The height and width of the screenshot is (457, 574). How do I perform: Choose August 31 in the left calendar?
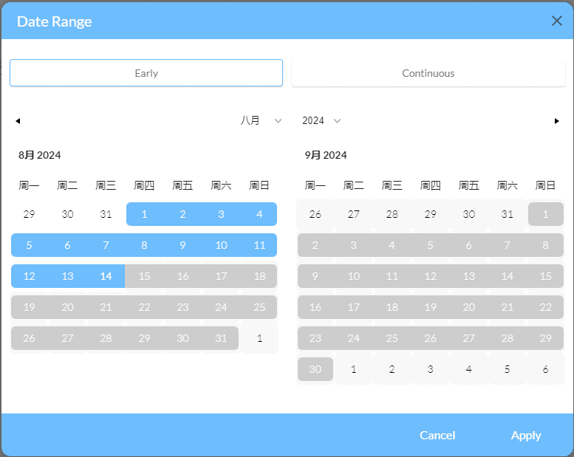(x=221, y=338)
